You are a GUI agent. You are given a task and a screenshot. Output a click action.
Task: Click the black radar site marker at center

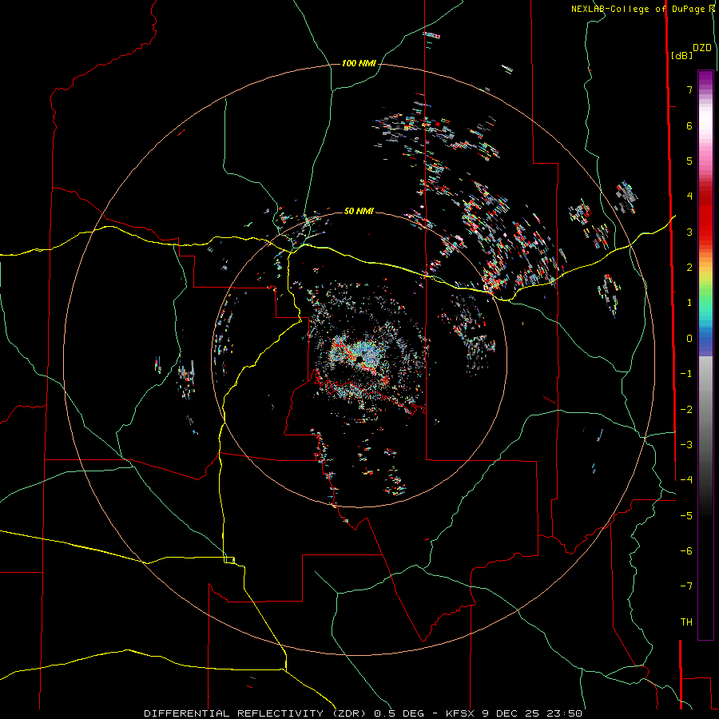tap(360, 359)
